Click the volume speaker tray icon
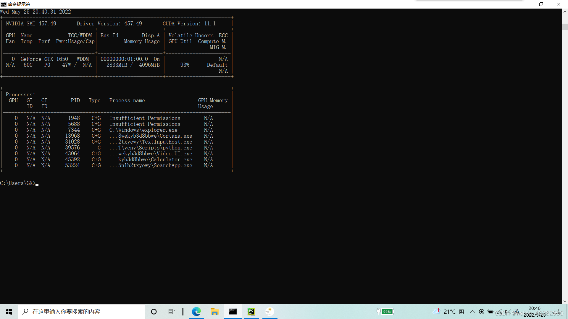This screenshot has width=568, height=319. pyautogui.click(x=508, y=312)
